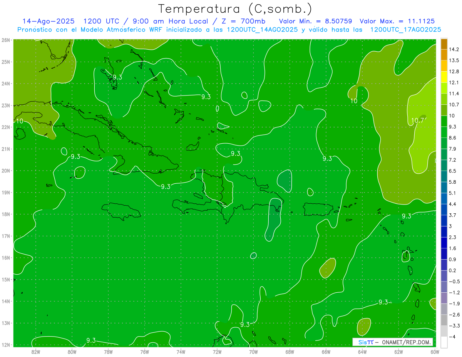
Task: Click the '1200UTC_17AGO2025' validity timestamp
Action: 405,30
